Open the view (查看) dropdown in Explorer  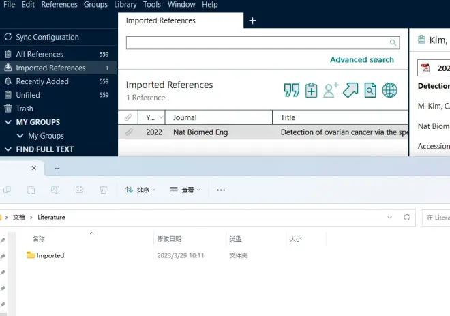[185, 190]
